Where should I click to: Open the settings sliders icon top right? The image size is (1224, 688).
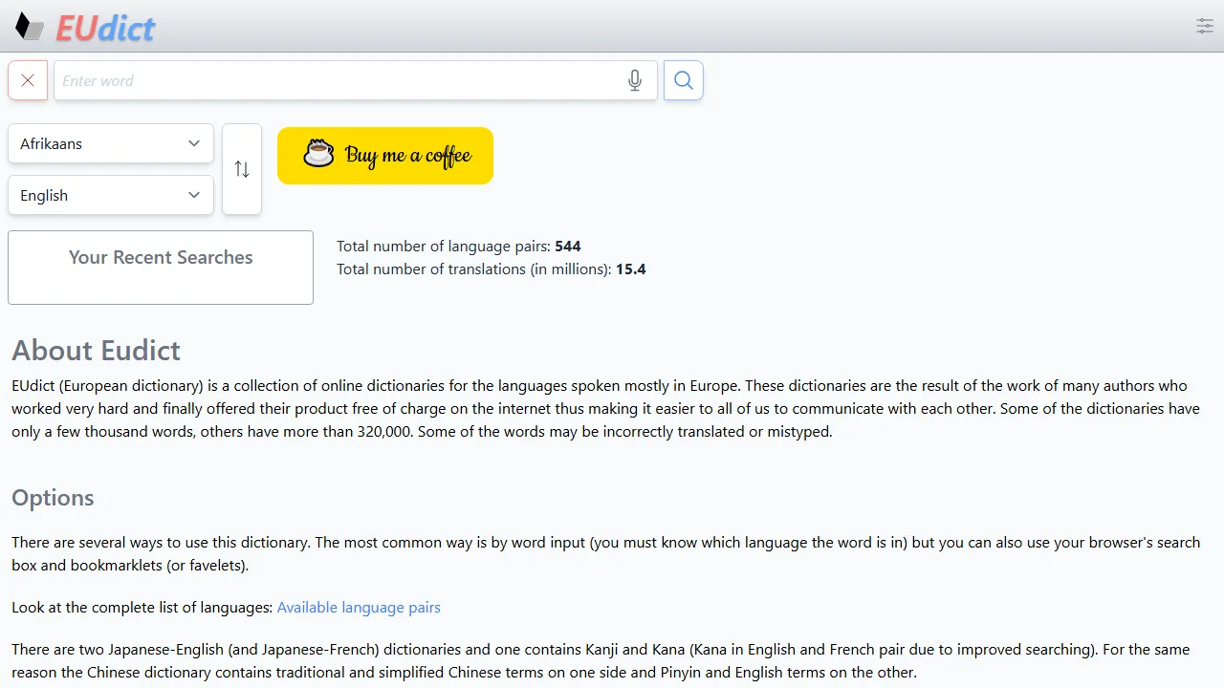(x=1204, y=26)
